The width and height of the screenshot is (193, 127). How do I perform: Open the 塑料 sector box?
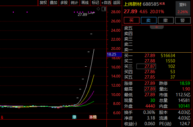click(183, 8)
